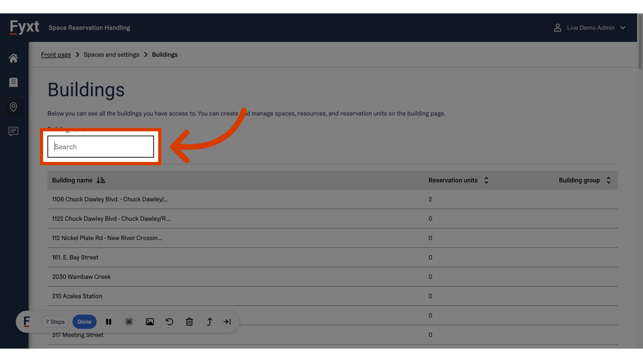Viewport: 643px width, 362px height.
Task: Open the home icon in sidebar
Action: point(13,58)
